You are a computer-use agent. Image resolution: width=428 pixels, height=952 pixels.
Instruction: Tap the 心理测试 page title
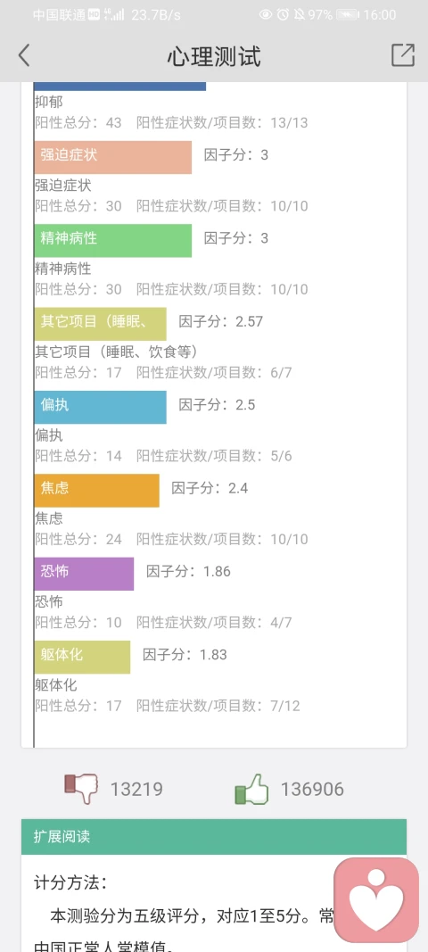click(x=214, y=56)
